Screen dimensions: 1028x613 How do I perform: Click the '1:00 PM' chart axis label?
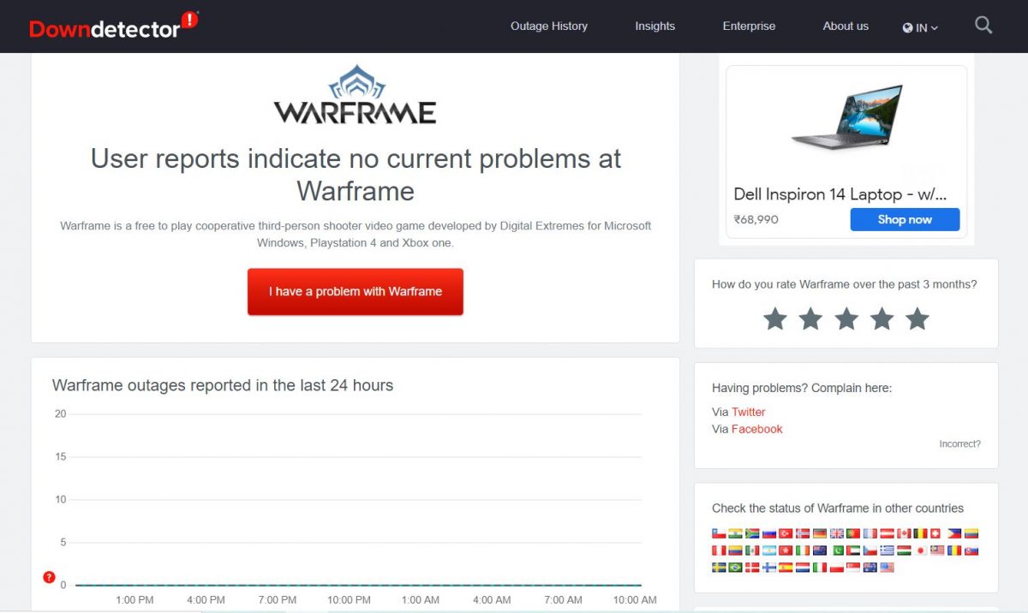[x=134, y=600]
